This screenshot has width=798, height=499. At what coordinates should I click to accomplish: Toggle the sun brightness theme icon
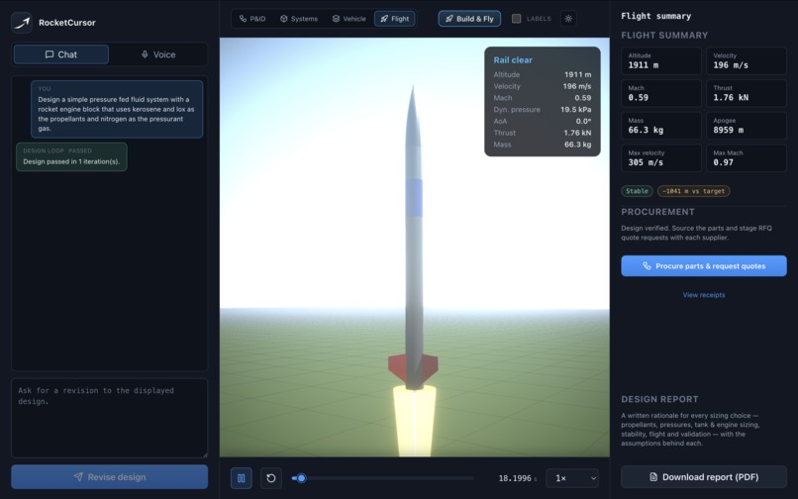[568, 19]
